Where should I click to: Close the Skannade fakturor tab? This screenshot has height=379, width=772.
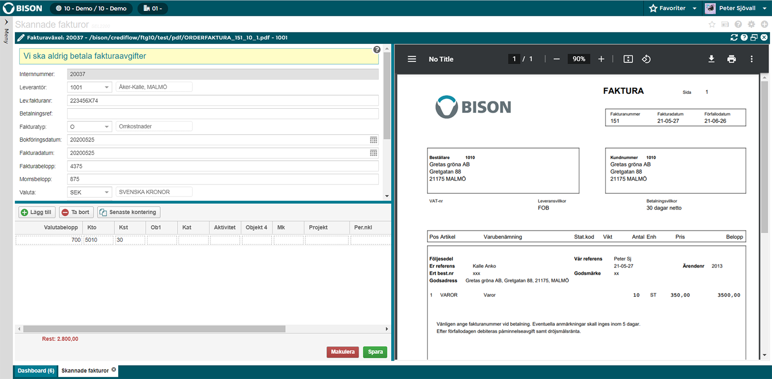tap(114, 370)
